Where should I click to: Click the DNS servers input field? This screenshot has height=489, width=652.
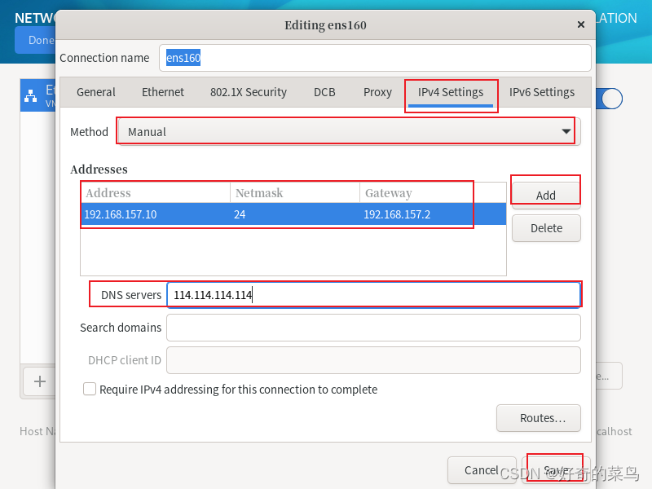(373, 295)
